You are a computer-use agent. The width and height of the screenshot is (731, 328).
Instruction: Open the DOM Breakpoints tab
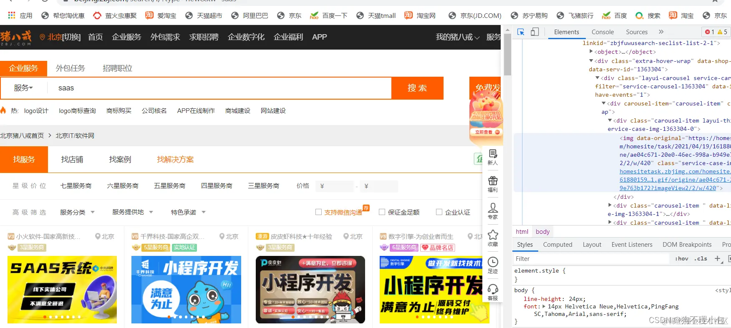tap(687, 245)
